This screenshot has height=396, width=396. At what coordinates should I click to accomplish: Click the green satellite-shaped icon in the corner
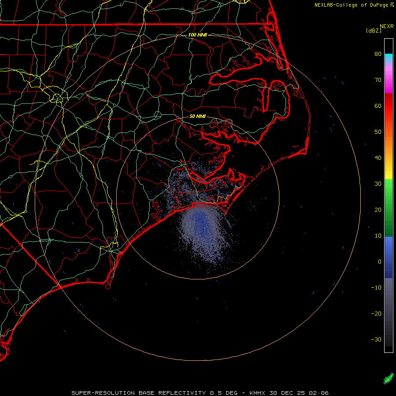(x=389, y=378)
